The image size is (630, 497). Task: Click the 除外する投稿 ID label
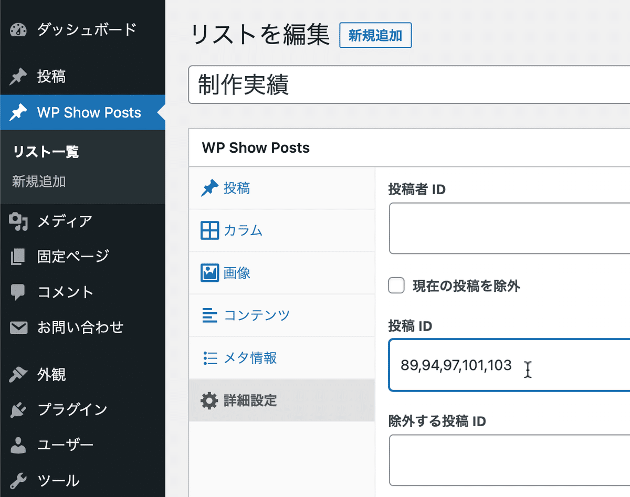pyautogui.click(x=437, y=421)
